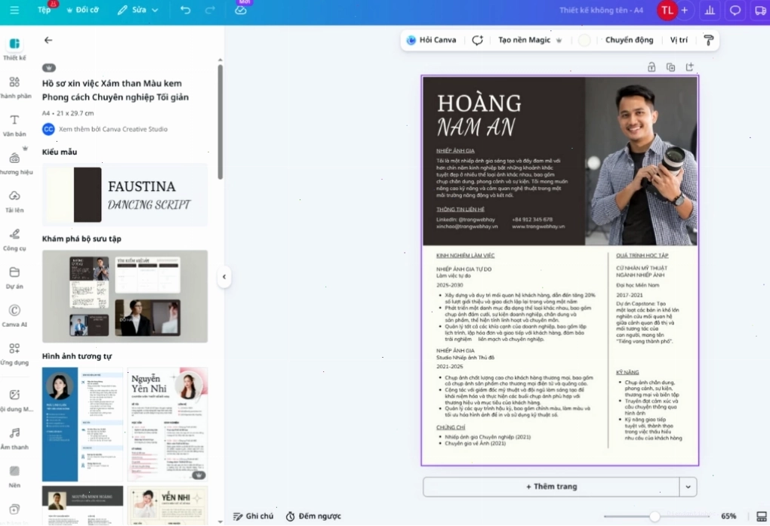Open the Âm thanh audio tab

[14, 438]
